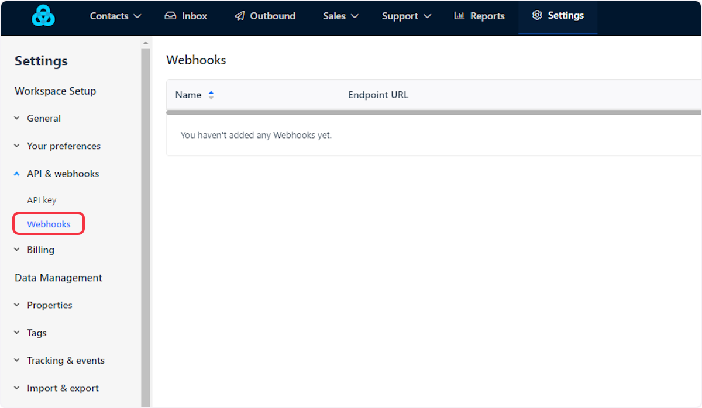This screenshot has height=408, width=702.
Task: Click the table horizontal scrollbar
Action: 433,112
